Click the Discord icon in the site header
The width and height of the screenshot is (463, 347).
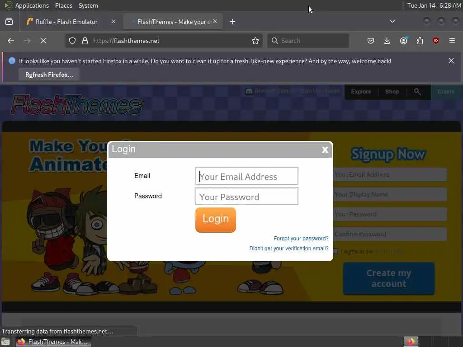click(x=249, y=91)
